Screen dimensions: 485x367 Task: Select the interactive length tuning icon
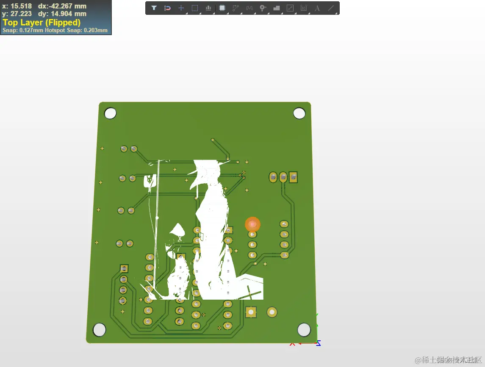pyautogui.click(x=249, y=8)
